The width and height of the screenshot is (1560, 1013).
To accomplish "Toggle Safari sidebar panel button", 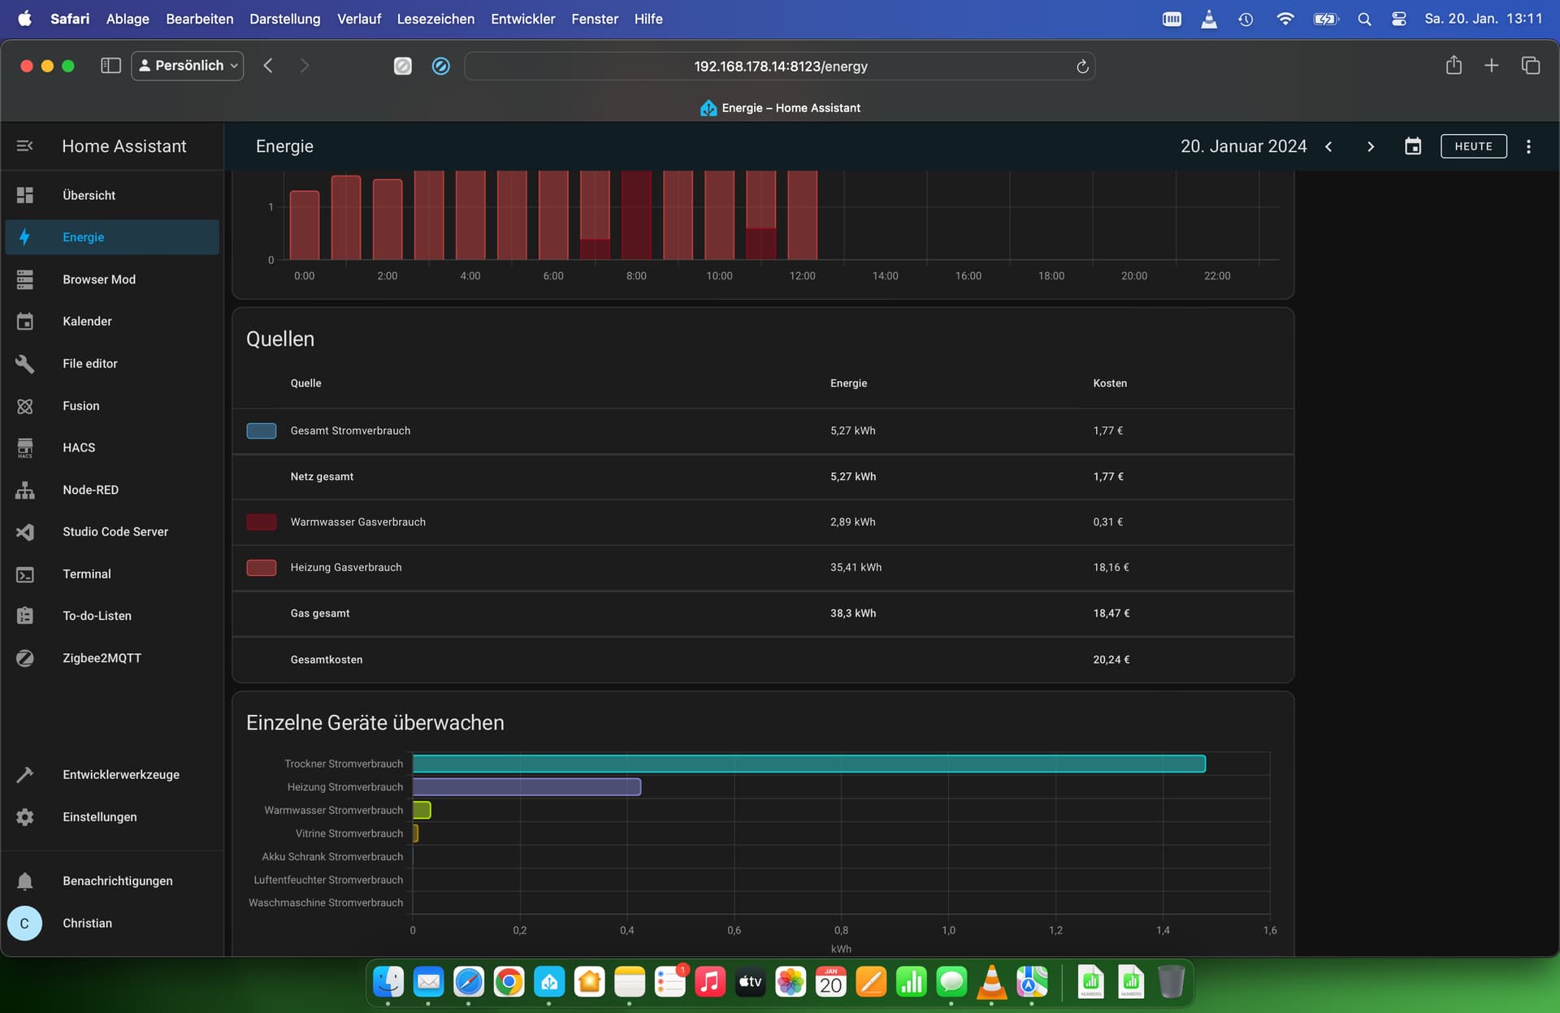I will coord(110,66).
